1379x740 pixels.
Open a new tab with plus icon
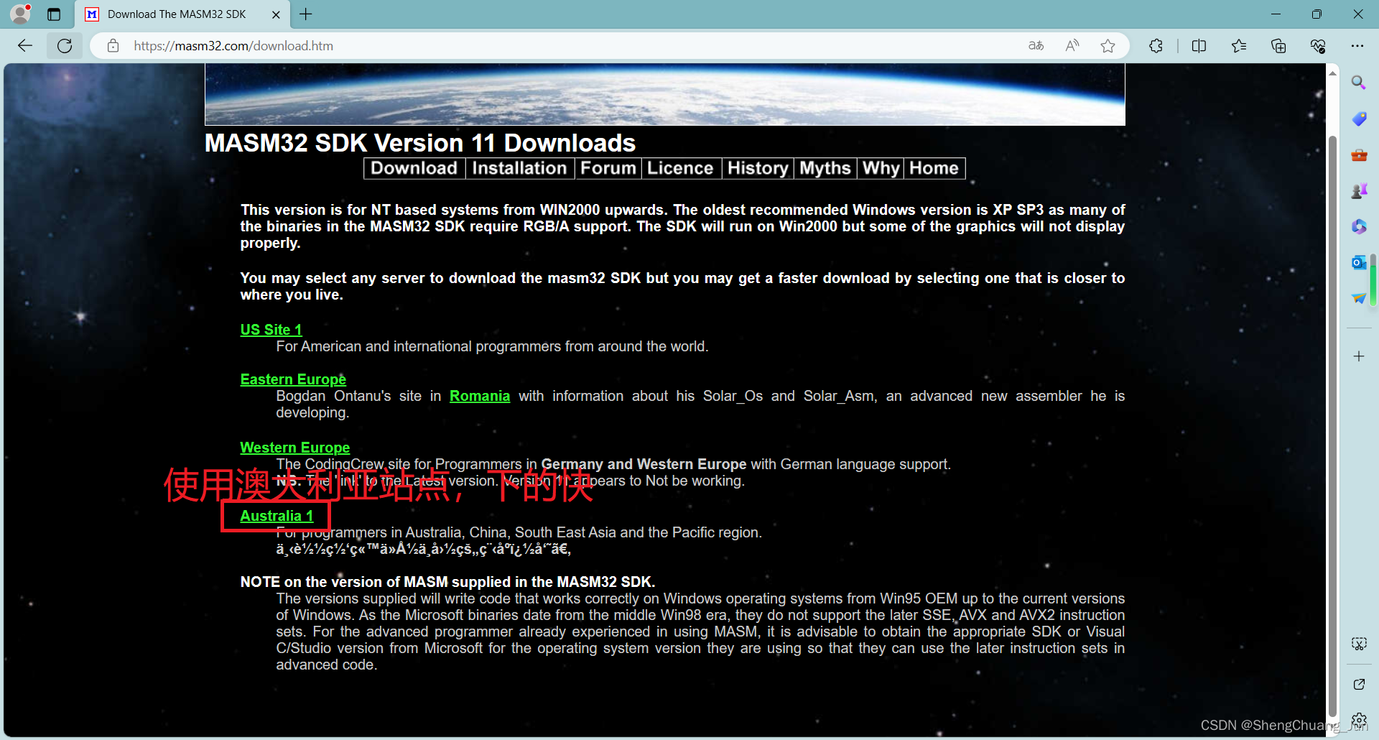pyautogui.click(x=306, y=14)
